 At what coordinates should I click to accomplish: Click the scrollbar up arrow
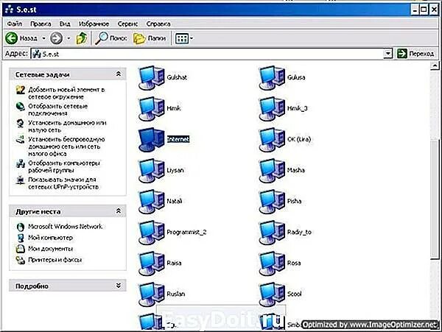pyautogui.click(x=435, y=66)
